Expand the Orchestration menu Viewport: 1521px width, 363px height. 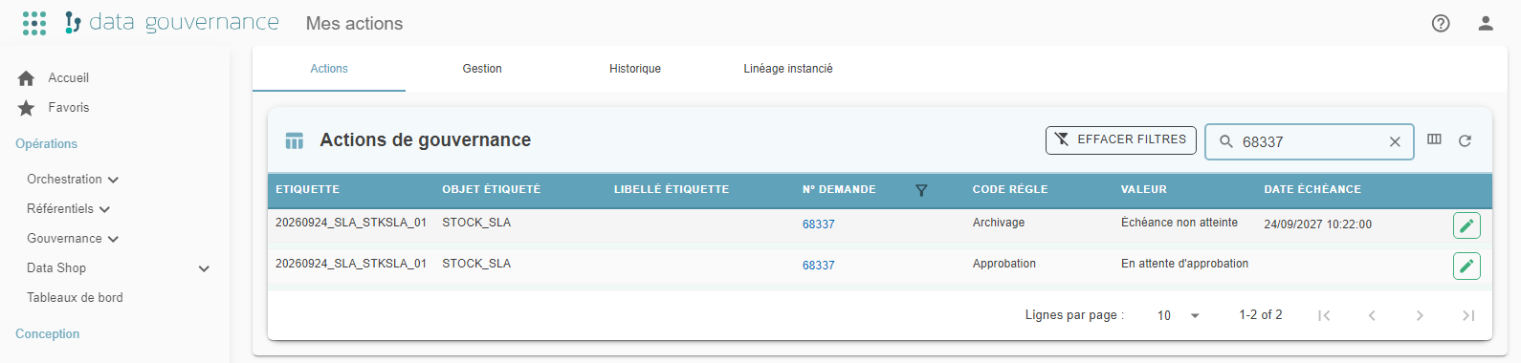tap(73, 180)
